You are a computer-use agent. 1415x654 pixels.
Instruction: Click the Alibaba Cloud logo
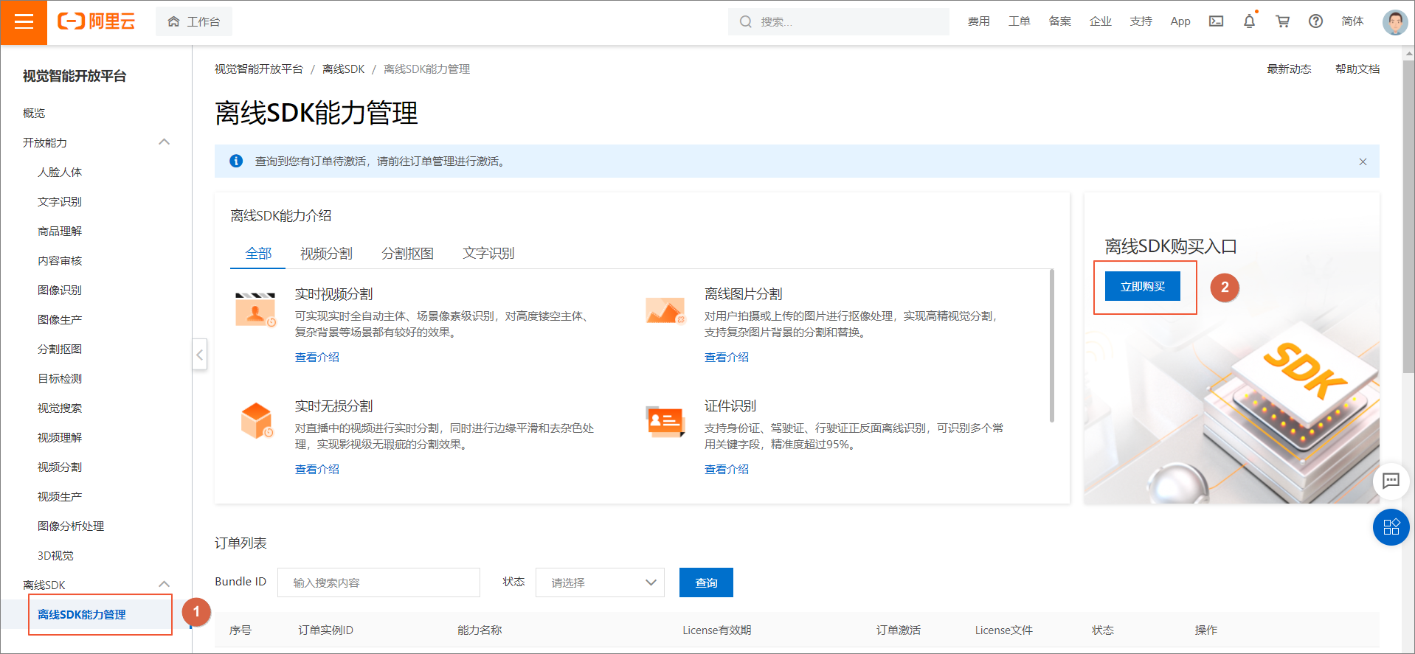click(x=97, y=21)
